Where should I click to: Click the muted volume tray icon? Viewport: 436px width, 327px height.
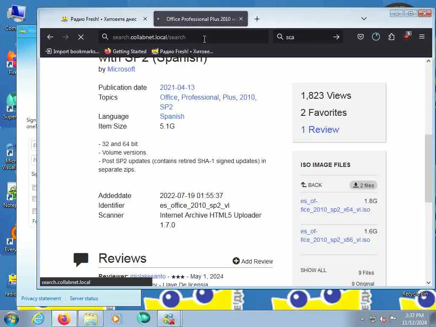[x=383, y=319]
